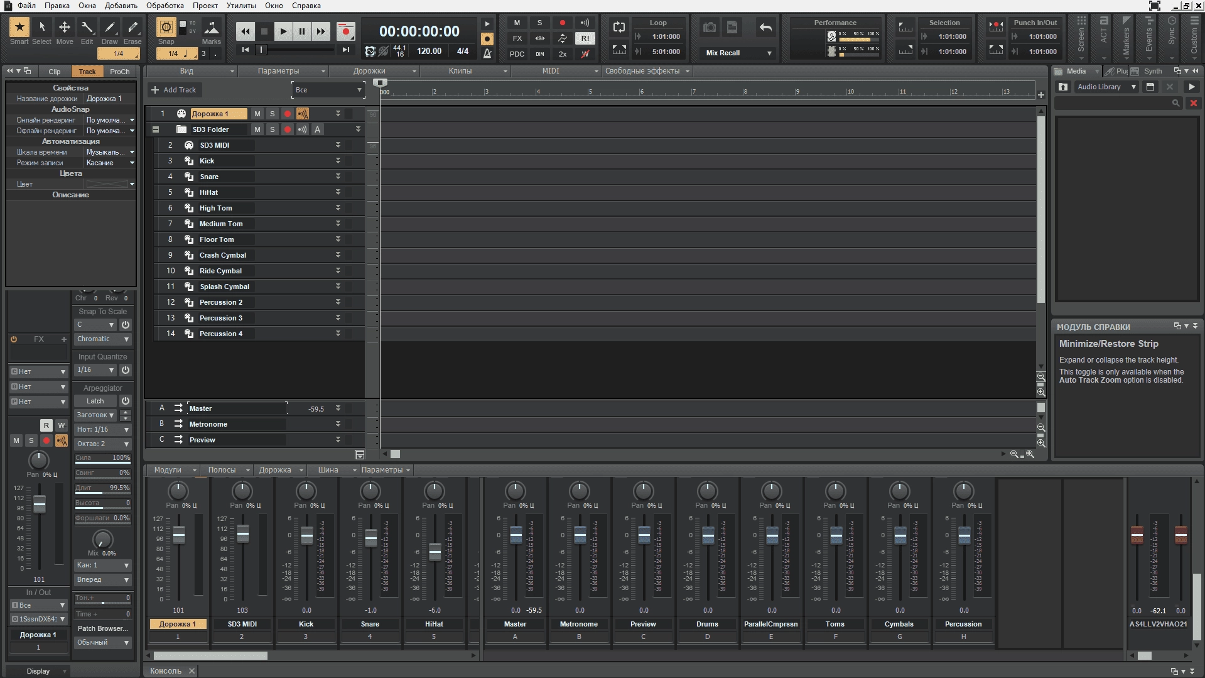Click the Master bus pan knob
1205x678 pixels.
516,491
